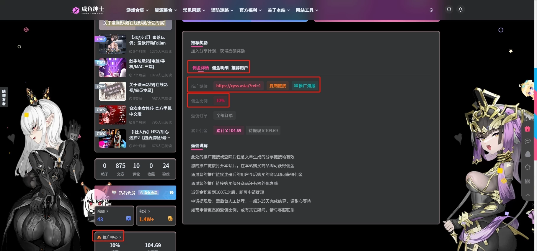Click the QQ penguin icon
The height and width of the screenshot is (251, 537).
click(x=528, y=154)
